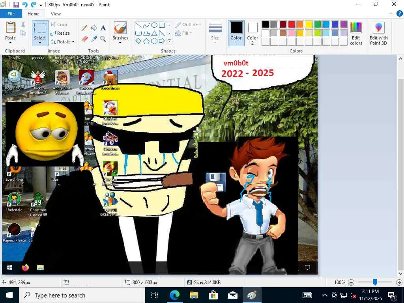
Task: Choose the Rectangle shape
Action: (x=162, y=25)
